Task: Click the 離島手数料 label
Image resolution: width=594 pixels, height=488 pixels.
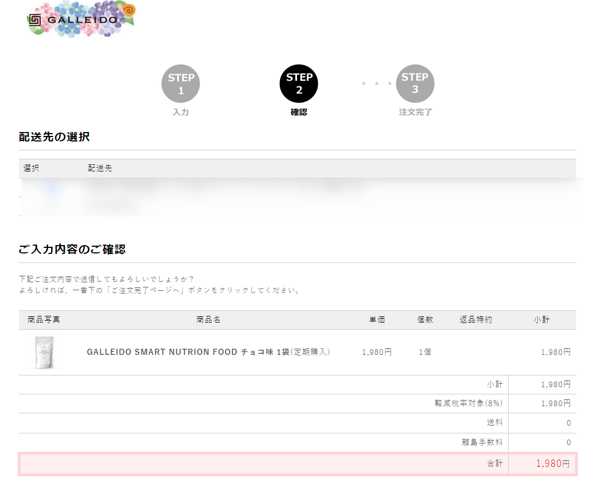Action: pos(482,442)
